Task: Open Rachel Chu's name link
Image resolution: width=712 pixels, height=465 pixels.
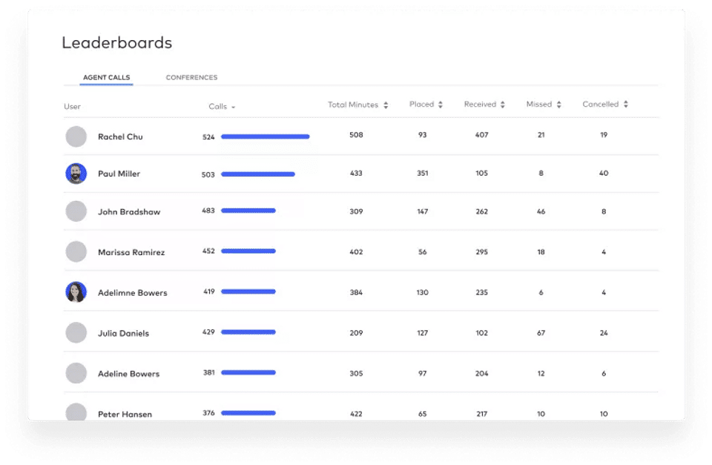Action: pyautogui.click(x=120, y=137)
